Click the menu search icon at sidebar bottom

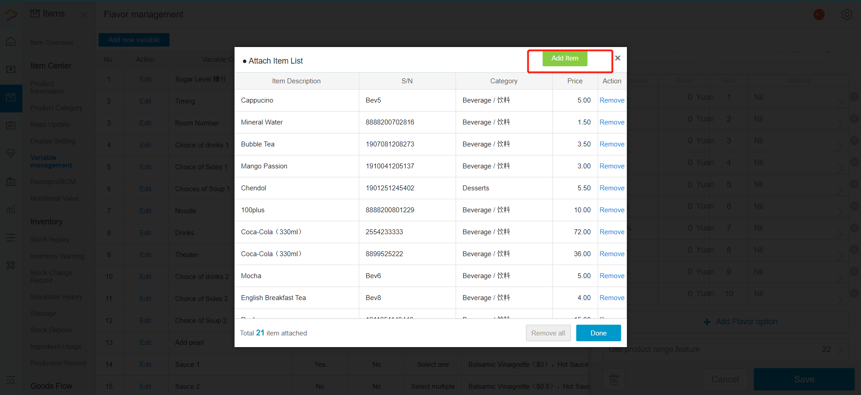click(x=11, y=381)
